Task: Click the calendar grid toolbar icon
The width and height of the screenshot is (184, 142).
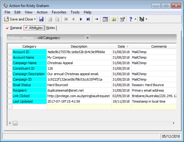Action: point(105,19)
